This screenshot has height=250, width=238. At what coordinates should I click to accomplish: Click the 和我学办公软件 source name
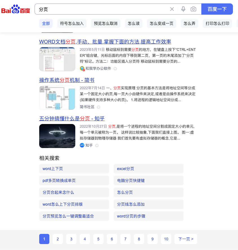point(98,68)
